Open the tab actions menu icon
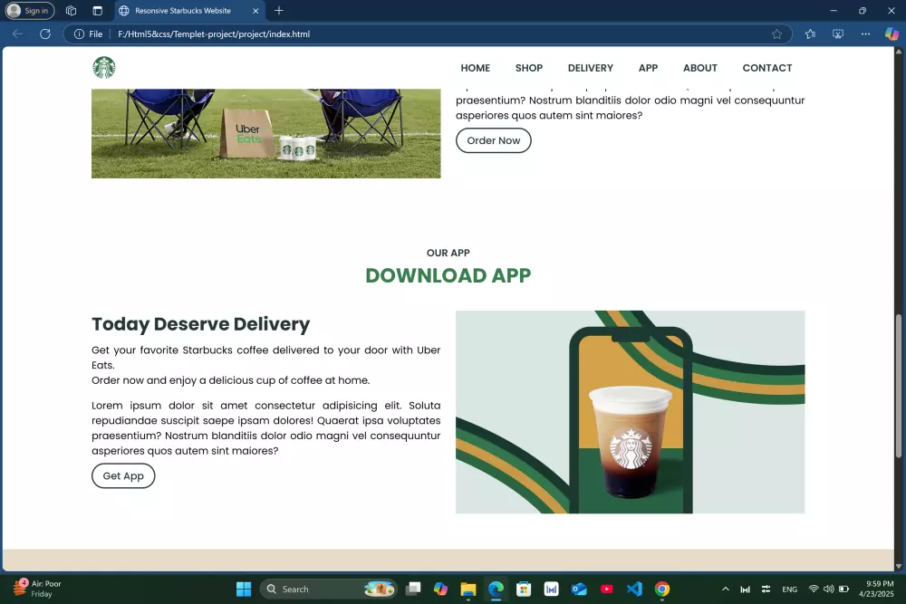Image resolution: width=906 pixels, height=604 pixels. tap(98, 10)
